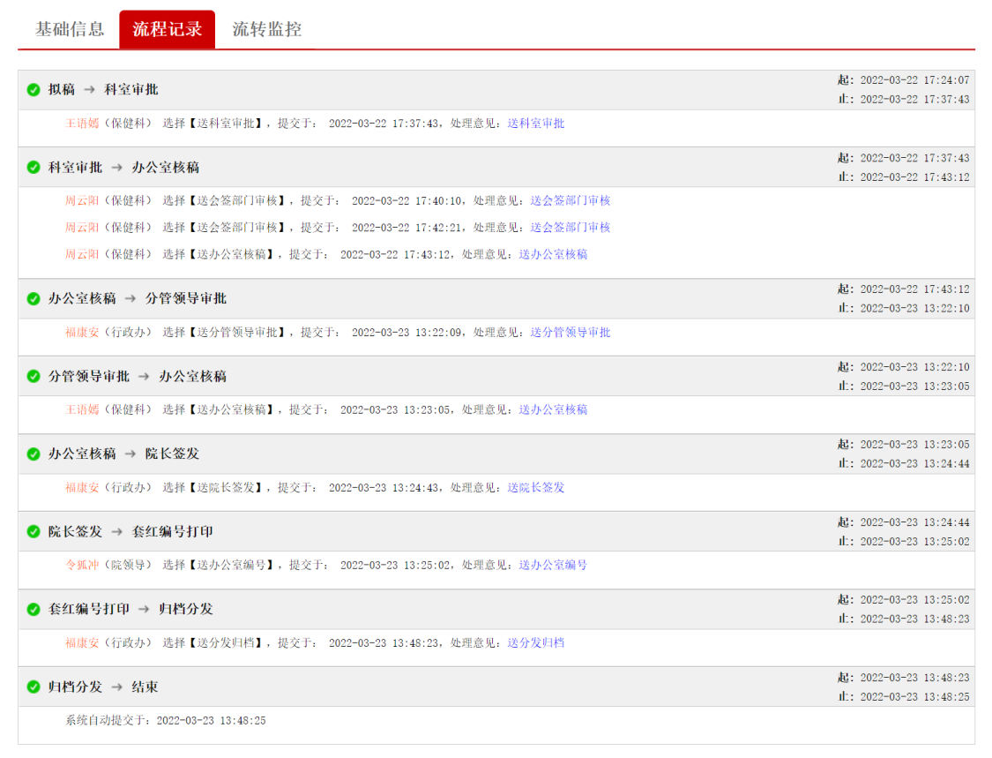Click the 系统自动提交于 record row
The image size is (992, 758).
click(x=166, y=721)
